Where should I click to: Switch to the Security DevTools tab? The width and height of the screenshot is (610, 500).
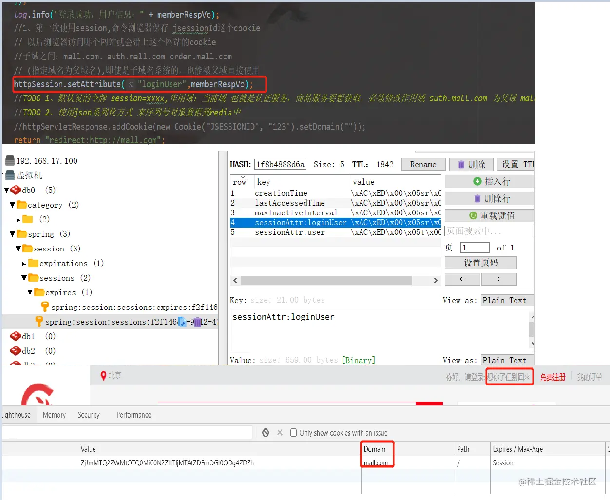tap(89, 415)
